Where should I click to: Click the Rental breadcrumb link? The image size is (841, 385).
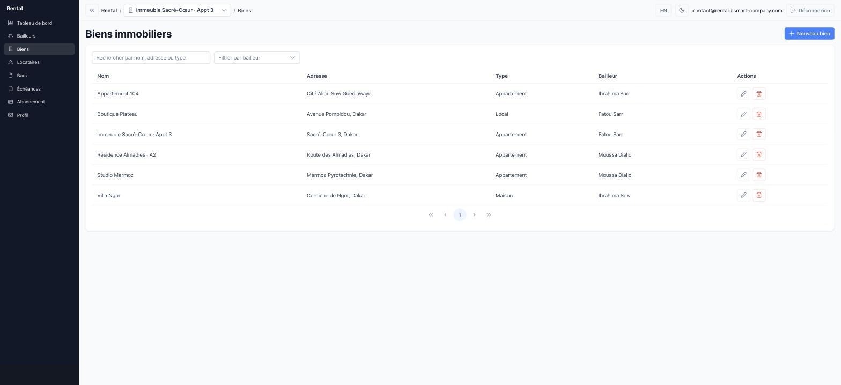(x=109, y=10)
